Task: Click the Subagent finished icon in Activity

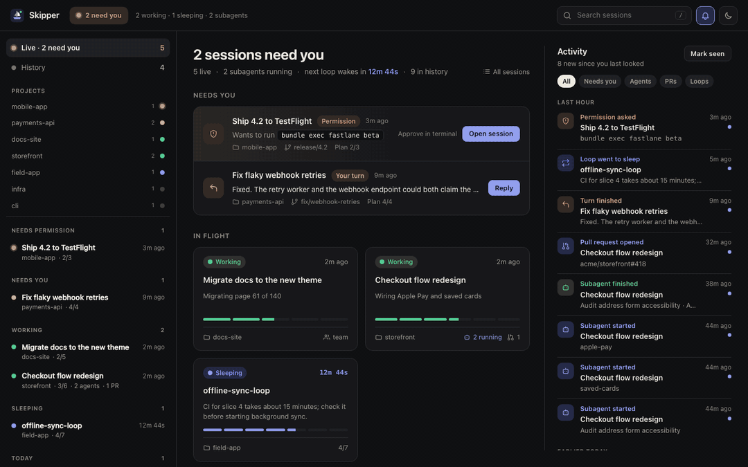Action: [565, 288]
